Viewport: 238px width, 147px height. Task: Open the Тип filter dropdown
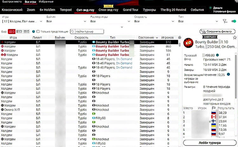click(198, 21)
